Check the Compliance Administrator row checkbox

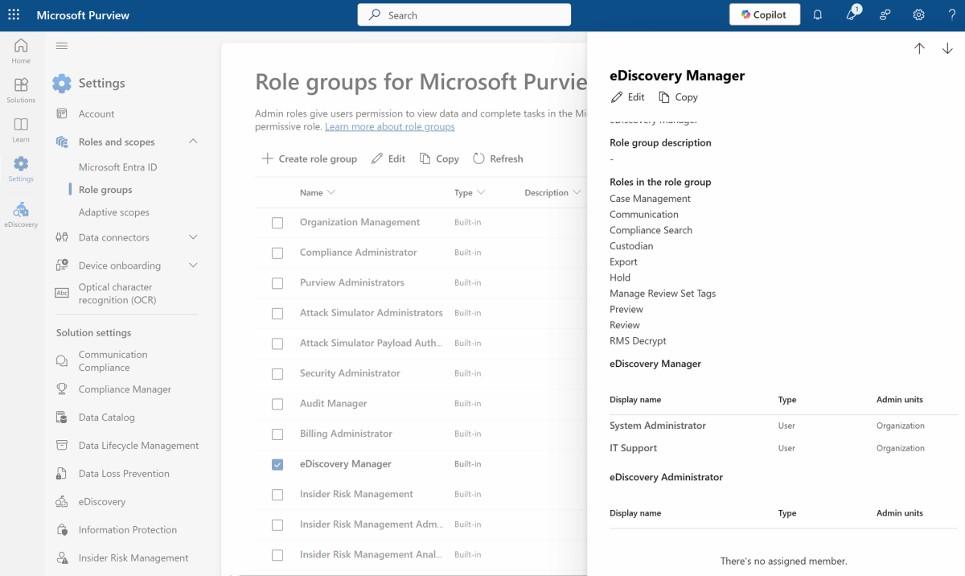(277, 253)
